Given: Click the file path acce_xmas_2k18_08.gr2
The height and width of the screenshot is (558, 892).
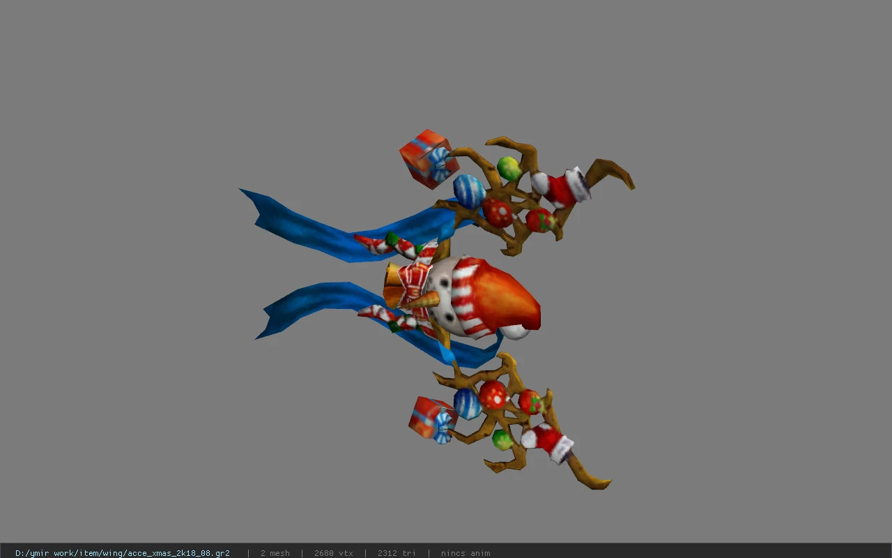Looking at the screenshot, I should (x=123, y=553).
